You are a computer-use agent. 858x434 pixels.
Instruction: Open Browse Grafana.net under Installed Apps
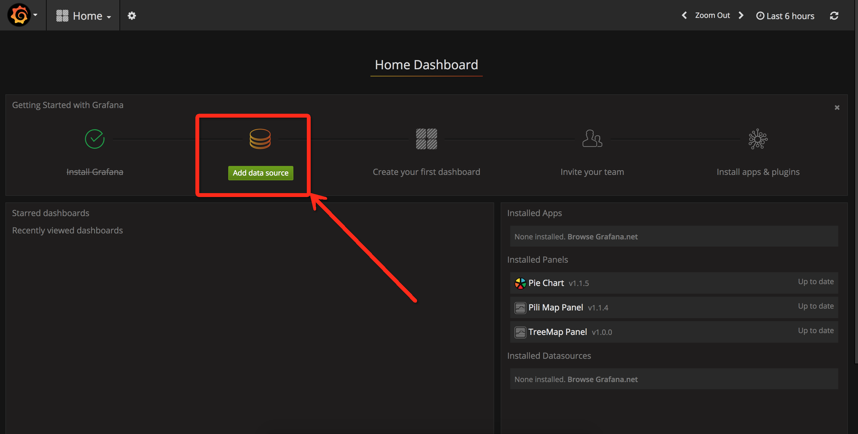click(603, 237)
